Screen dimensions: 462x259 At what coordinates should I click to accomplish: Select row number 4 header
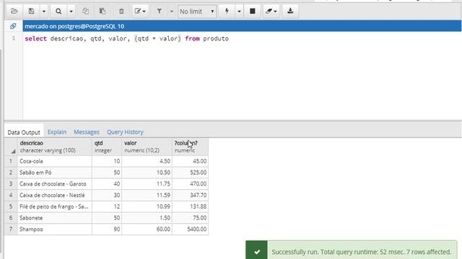pos(11,195)
